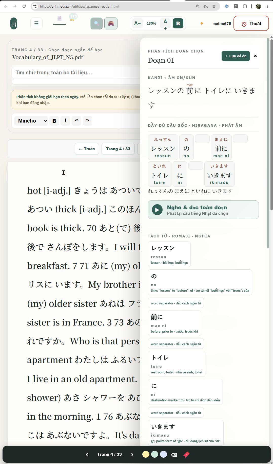Undo the last edit in the toolbar

(76, 121)
